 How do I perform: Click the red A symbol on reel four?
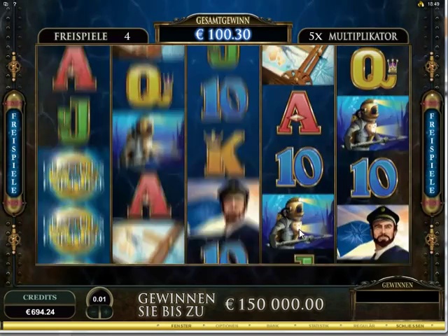(298, 113)
